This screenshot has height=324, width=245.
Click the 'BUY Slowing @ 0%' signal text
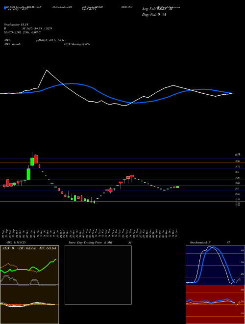click(x=77, y=44)
